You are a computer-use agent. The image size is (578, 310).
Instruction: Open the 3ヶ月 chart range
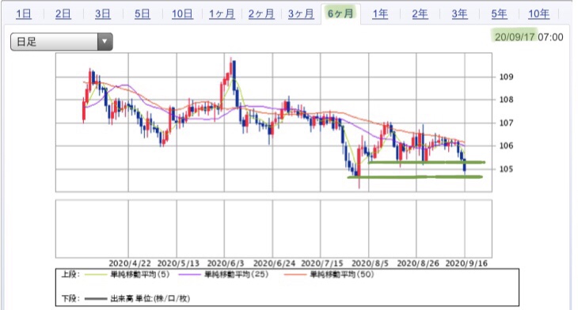301,14
